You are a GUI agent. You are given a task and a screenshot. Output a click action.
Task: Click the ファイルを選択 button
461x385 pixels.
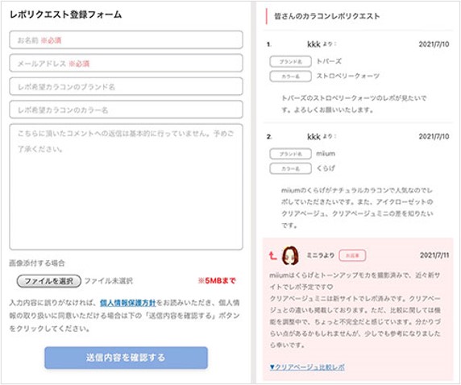pos(49,281)
